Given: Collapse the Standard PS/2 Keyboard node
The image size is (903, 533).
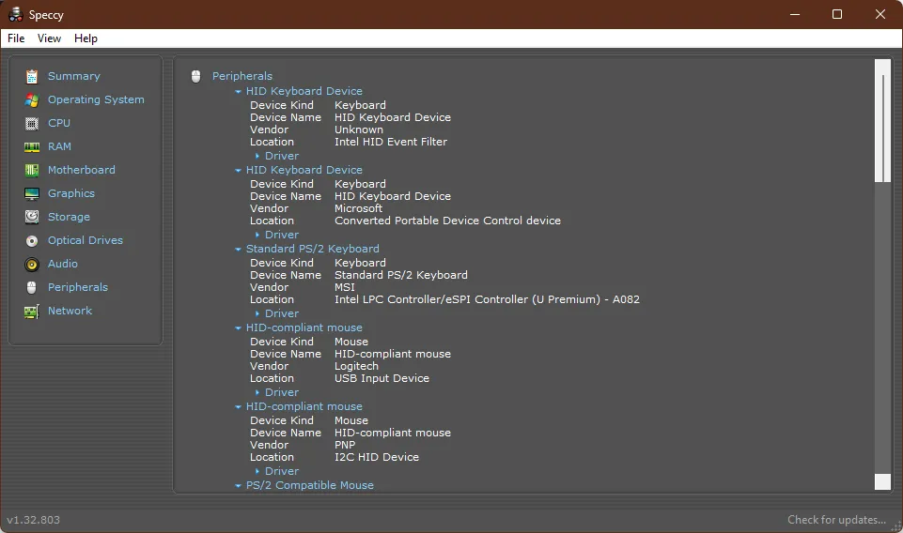Looking at the screenshot, I should click(x=239, y=250).
